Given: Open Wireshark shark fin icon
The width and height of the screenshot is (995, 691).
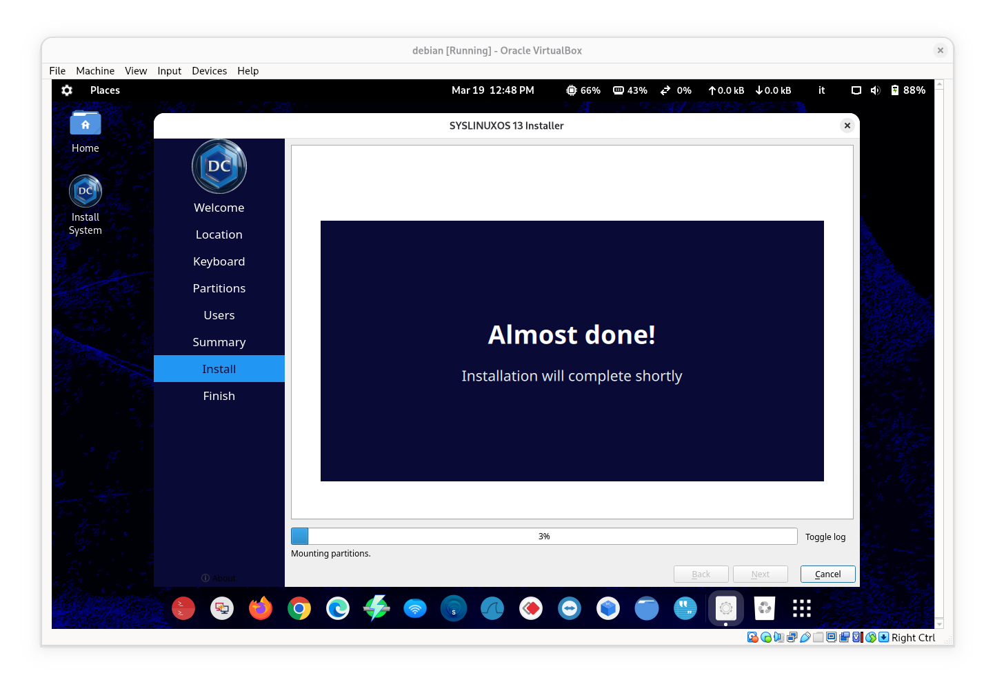Looking at the screenshot, I should 492,608.
